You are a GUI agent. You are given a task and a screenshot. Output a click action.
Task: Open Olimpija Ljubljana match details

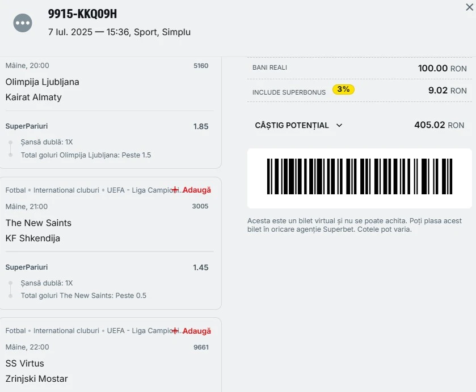(42, 82)
